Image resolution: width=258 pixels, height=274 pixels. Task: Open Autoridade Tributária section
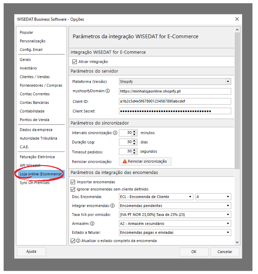pos(39,138)
